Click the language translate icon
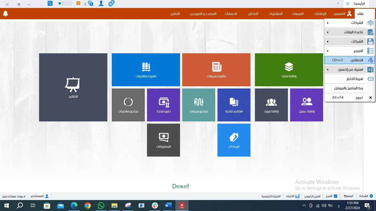The image size is (376, 211). point(91,4)
